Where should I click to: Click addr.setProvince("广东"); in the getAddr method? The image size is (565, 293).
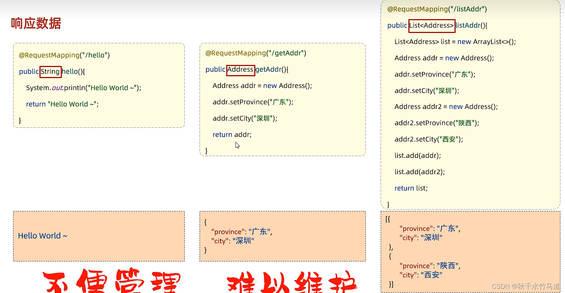click(x=253, y=102)
